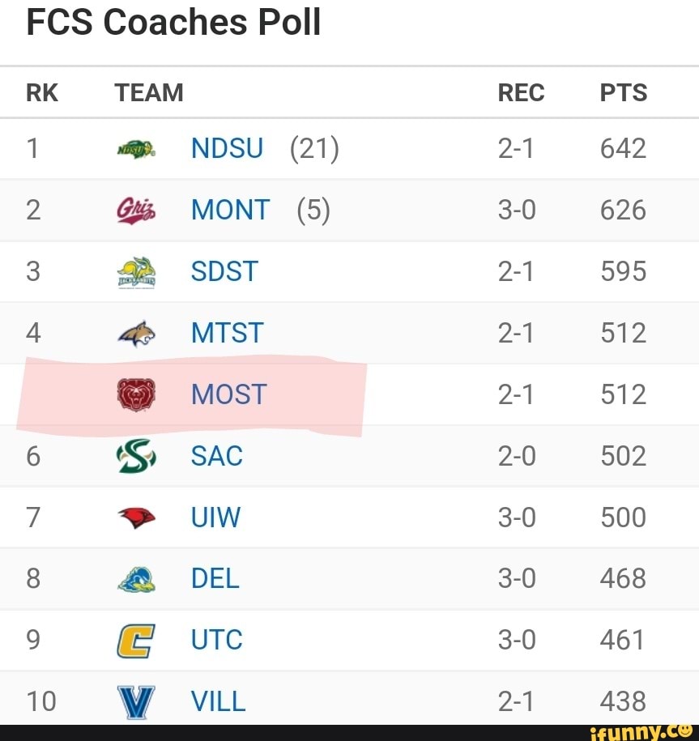699x741 pixels.
Task: Open the MOST team link
Action: pyautogui.click(x=228, y=394)
